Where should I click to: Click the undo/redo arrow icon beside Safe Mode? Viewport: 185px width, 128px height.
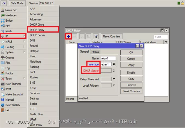(x=4, y=3)
